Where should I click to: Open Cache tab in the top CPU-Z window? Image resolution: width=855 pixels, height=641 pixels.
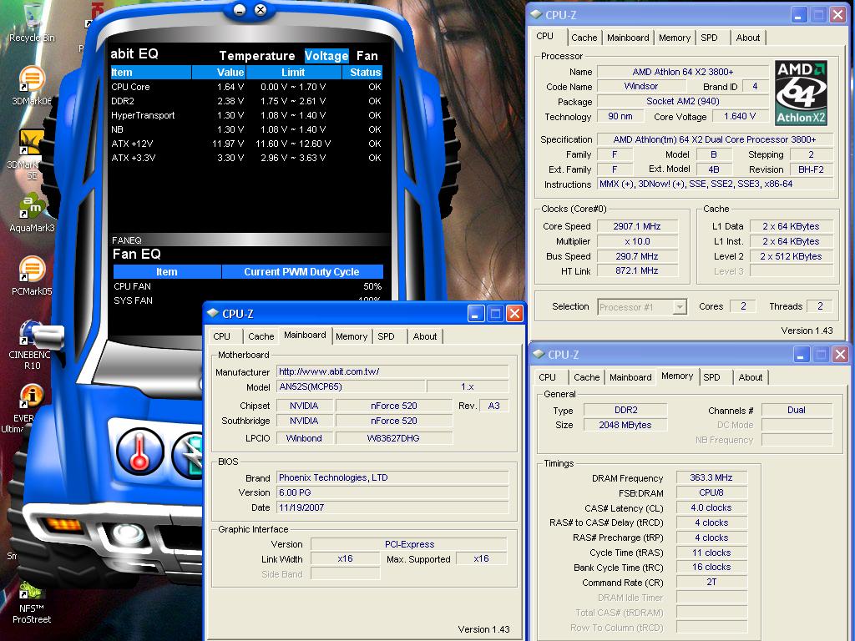pos(584,38)
